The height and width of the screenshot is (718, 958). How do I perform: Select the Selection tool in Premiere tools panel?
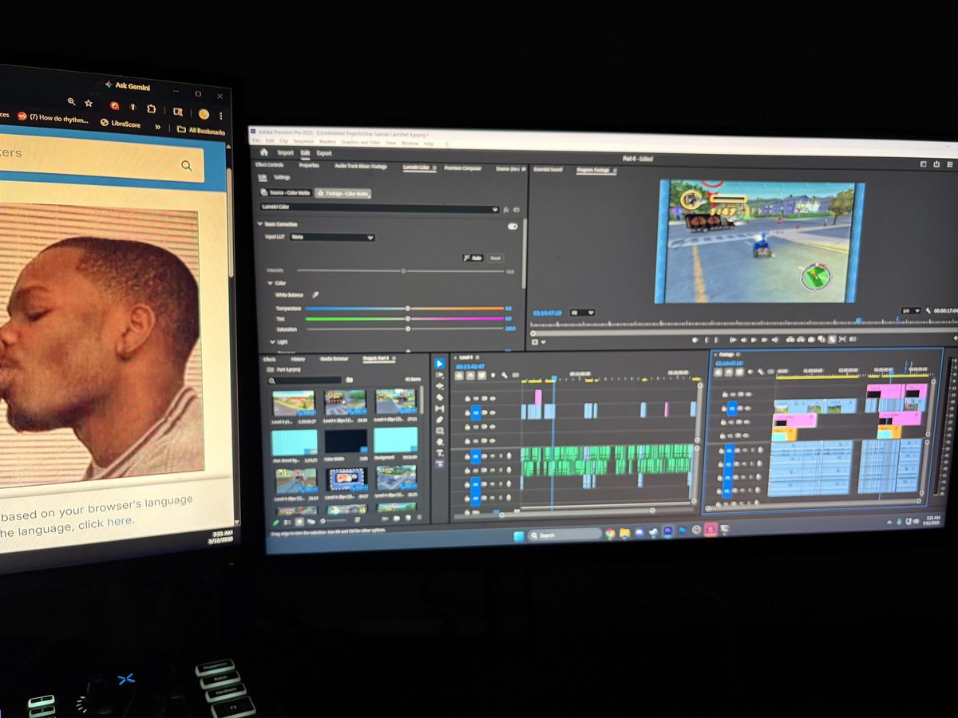pos(440,364)
